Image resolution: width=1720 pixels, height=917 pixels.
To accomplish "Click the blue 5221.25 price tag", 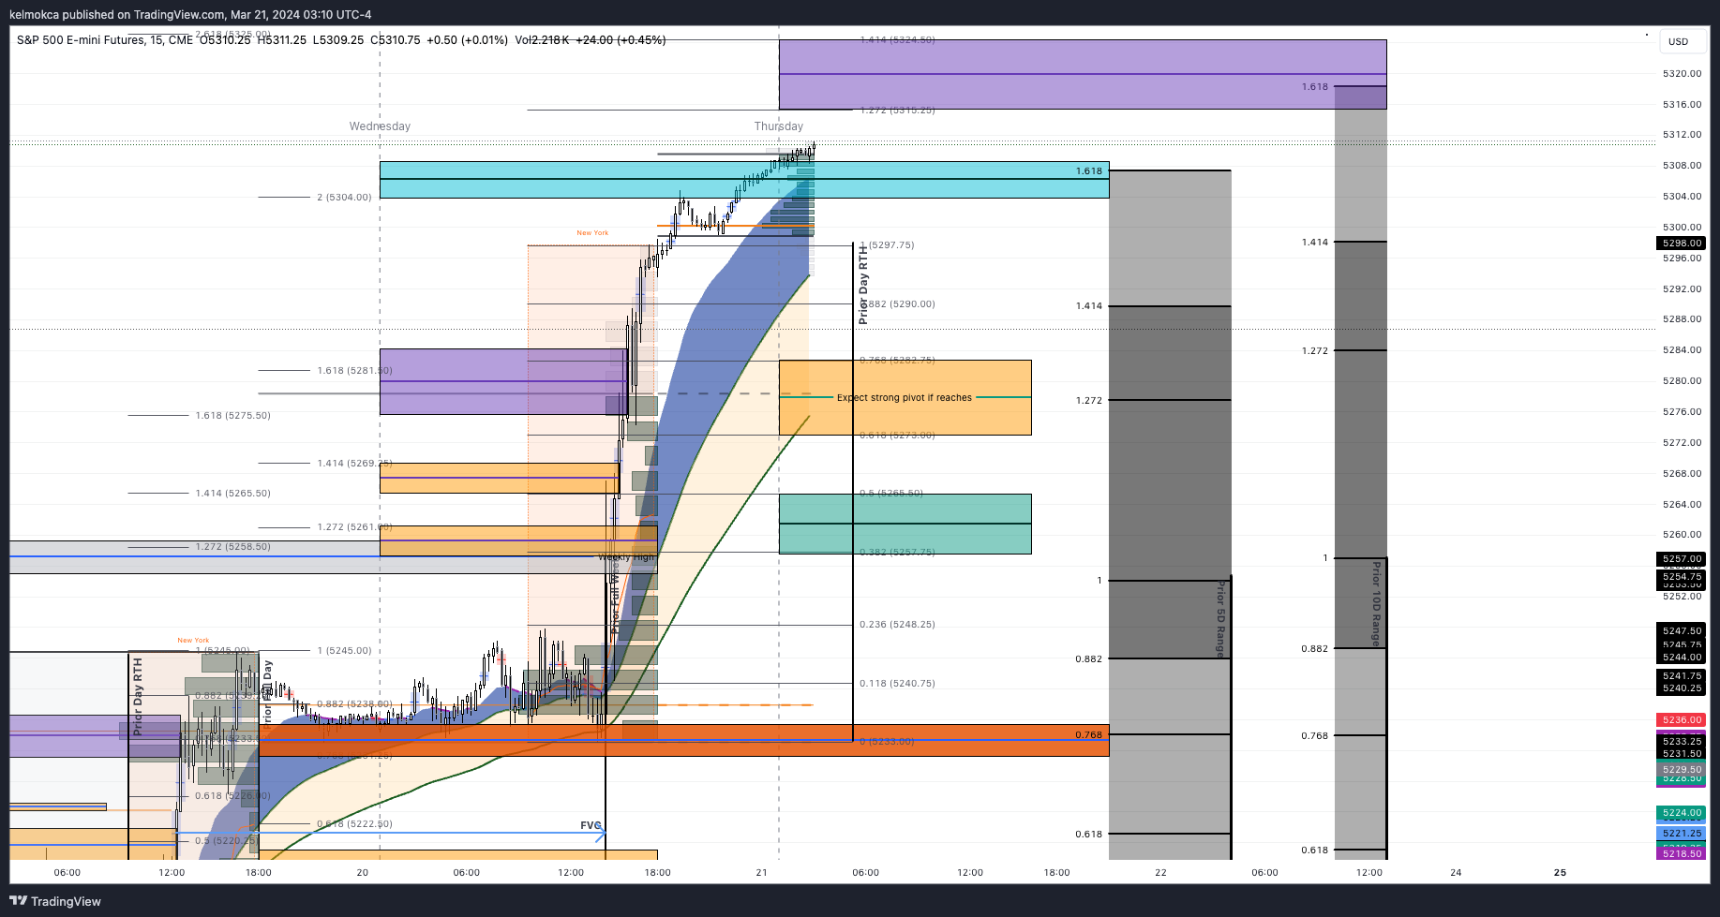I will click(x=1682, y=833).
